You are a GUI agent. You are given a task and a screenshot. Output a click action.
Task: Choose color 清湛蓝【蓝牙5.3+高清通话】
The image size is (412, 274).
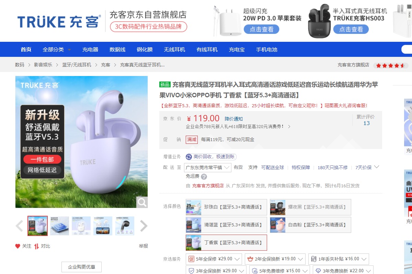click(226, 225)
